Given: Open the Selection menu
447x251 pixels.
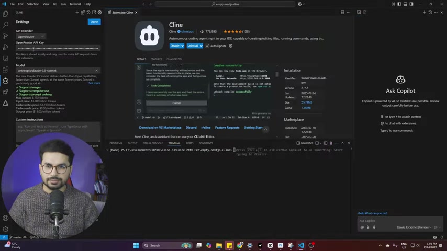Looking at the screenshot, I should coord(33,4).
